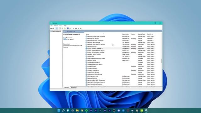The width and height of the screenshot is (201, 113).
Task: Open the Help menu
Action: coord(65,26)
